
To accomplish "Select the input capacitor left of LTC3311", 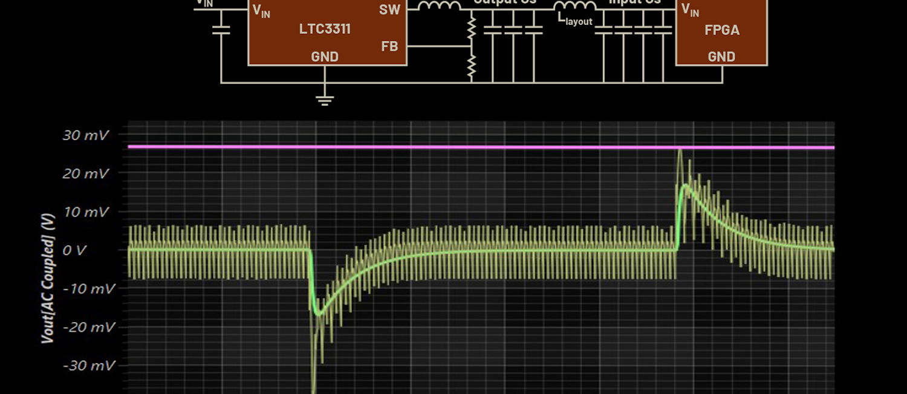I will click(221, 29).
